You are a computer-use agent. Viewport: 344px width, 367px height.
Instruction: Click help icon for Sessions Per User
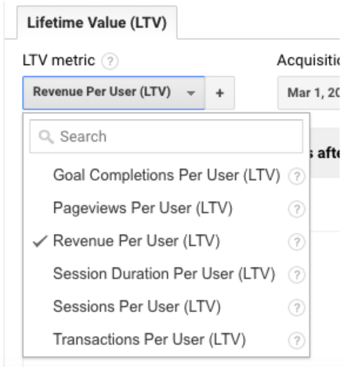pos(296,308)
